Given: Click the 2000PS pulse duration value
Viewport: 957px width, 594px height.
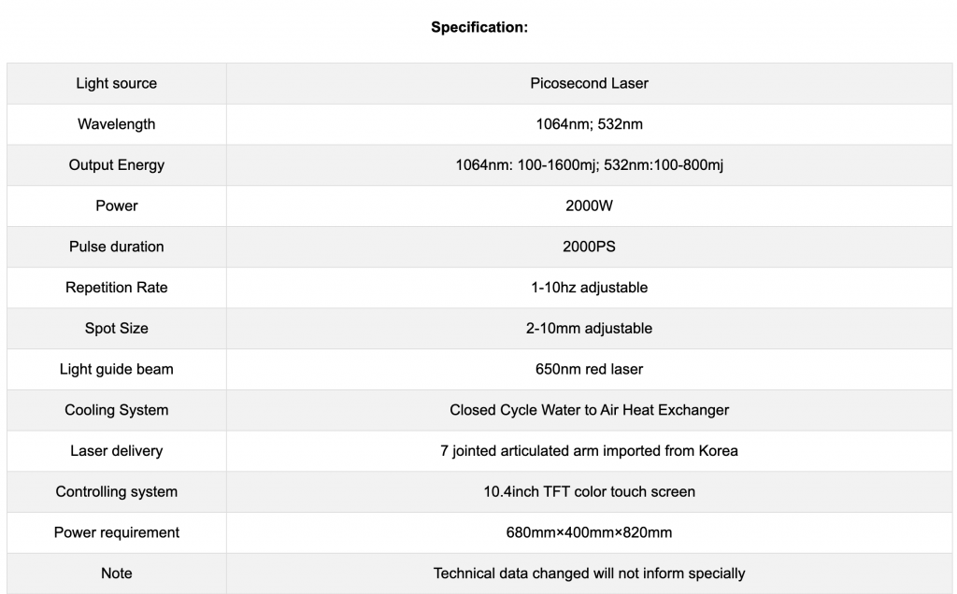Looking at the screenshot, I should 589,247.
